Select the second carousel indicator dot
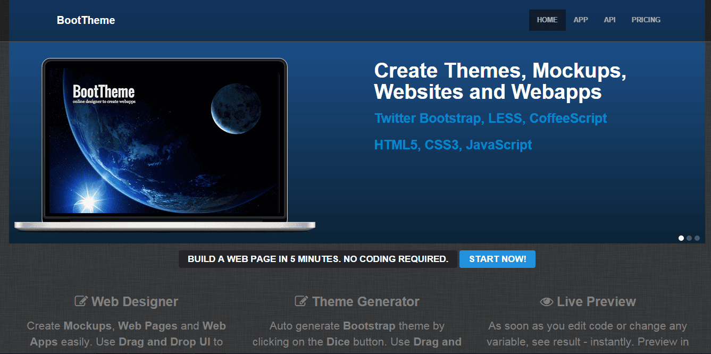Image resolution: width=711 pixels, height=354 pixels. click(x=689, y=238)
